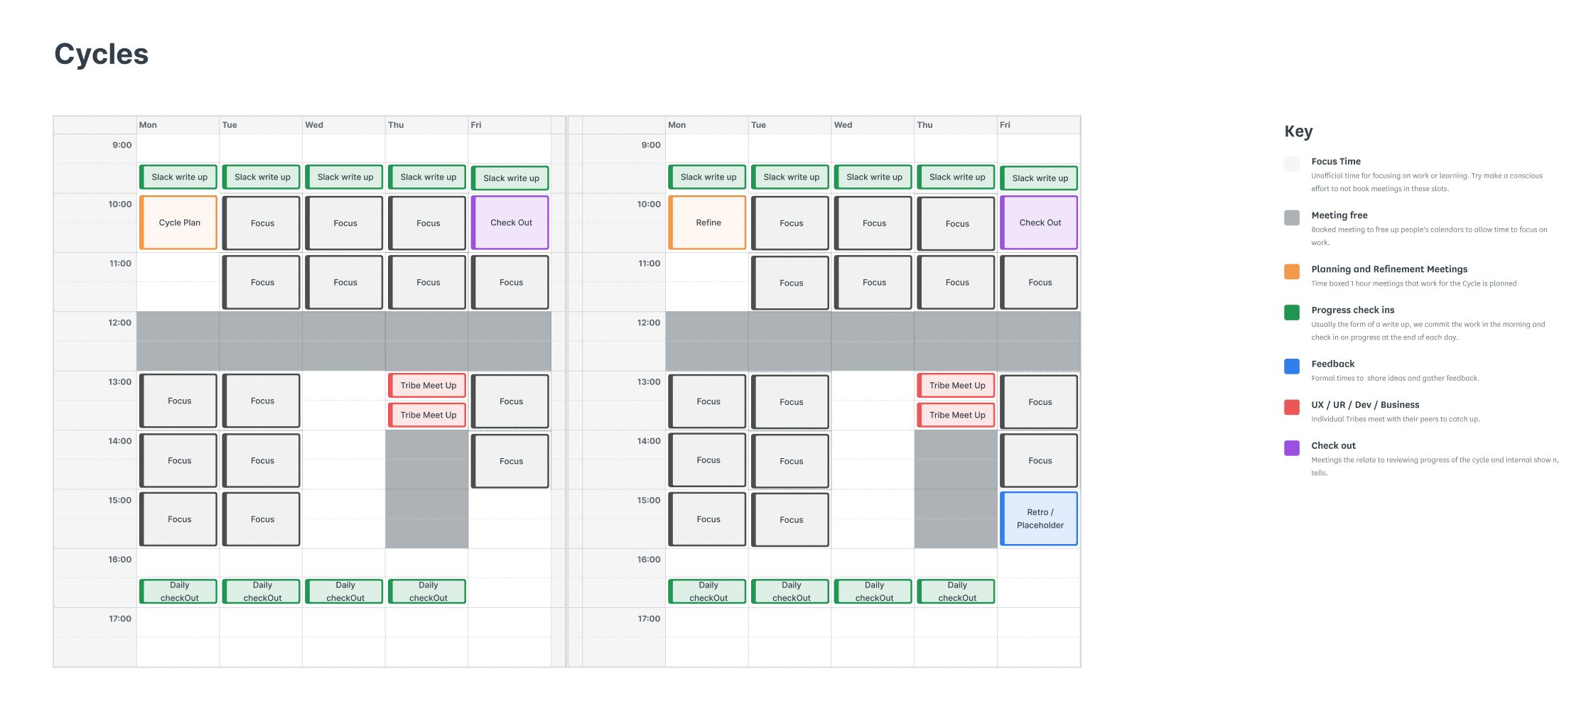Click the purple Check out key swatch
The height and width of the screenshot is (706, 1596).
coord(1292,448)
